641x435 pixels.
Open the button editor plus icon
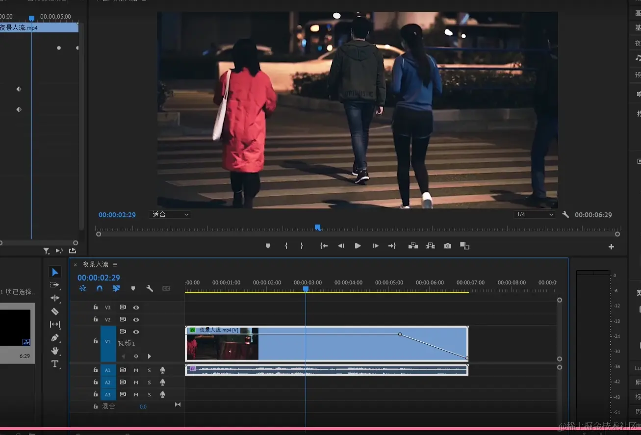click(x=611, y=247)
